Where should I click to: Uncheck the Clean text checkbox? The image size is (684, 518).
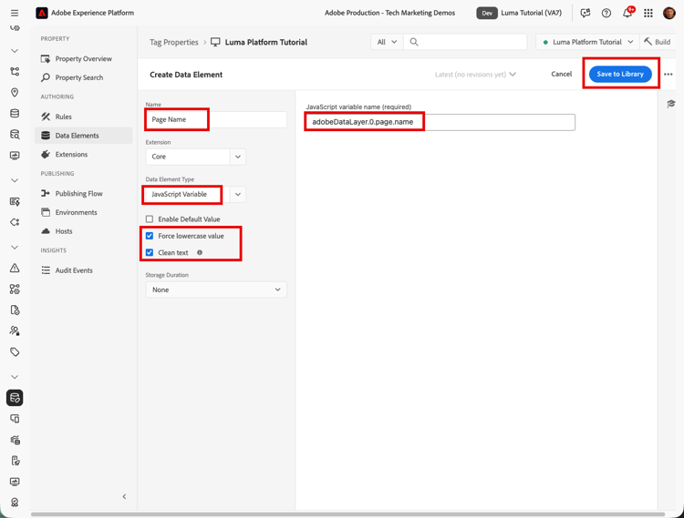(150, 252)
